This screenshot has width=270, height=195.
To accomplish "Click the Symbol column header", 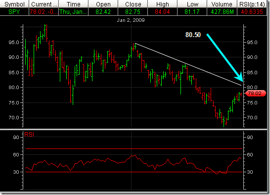I will [14, 4].
